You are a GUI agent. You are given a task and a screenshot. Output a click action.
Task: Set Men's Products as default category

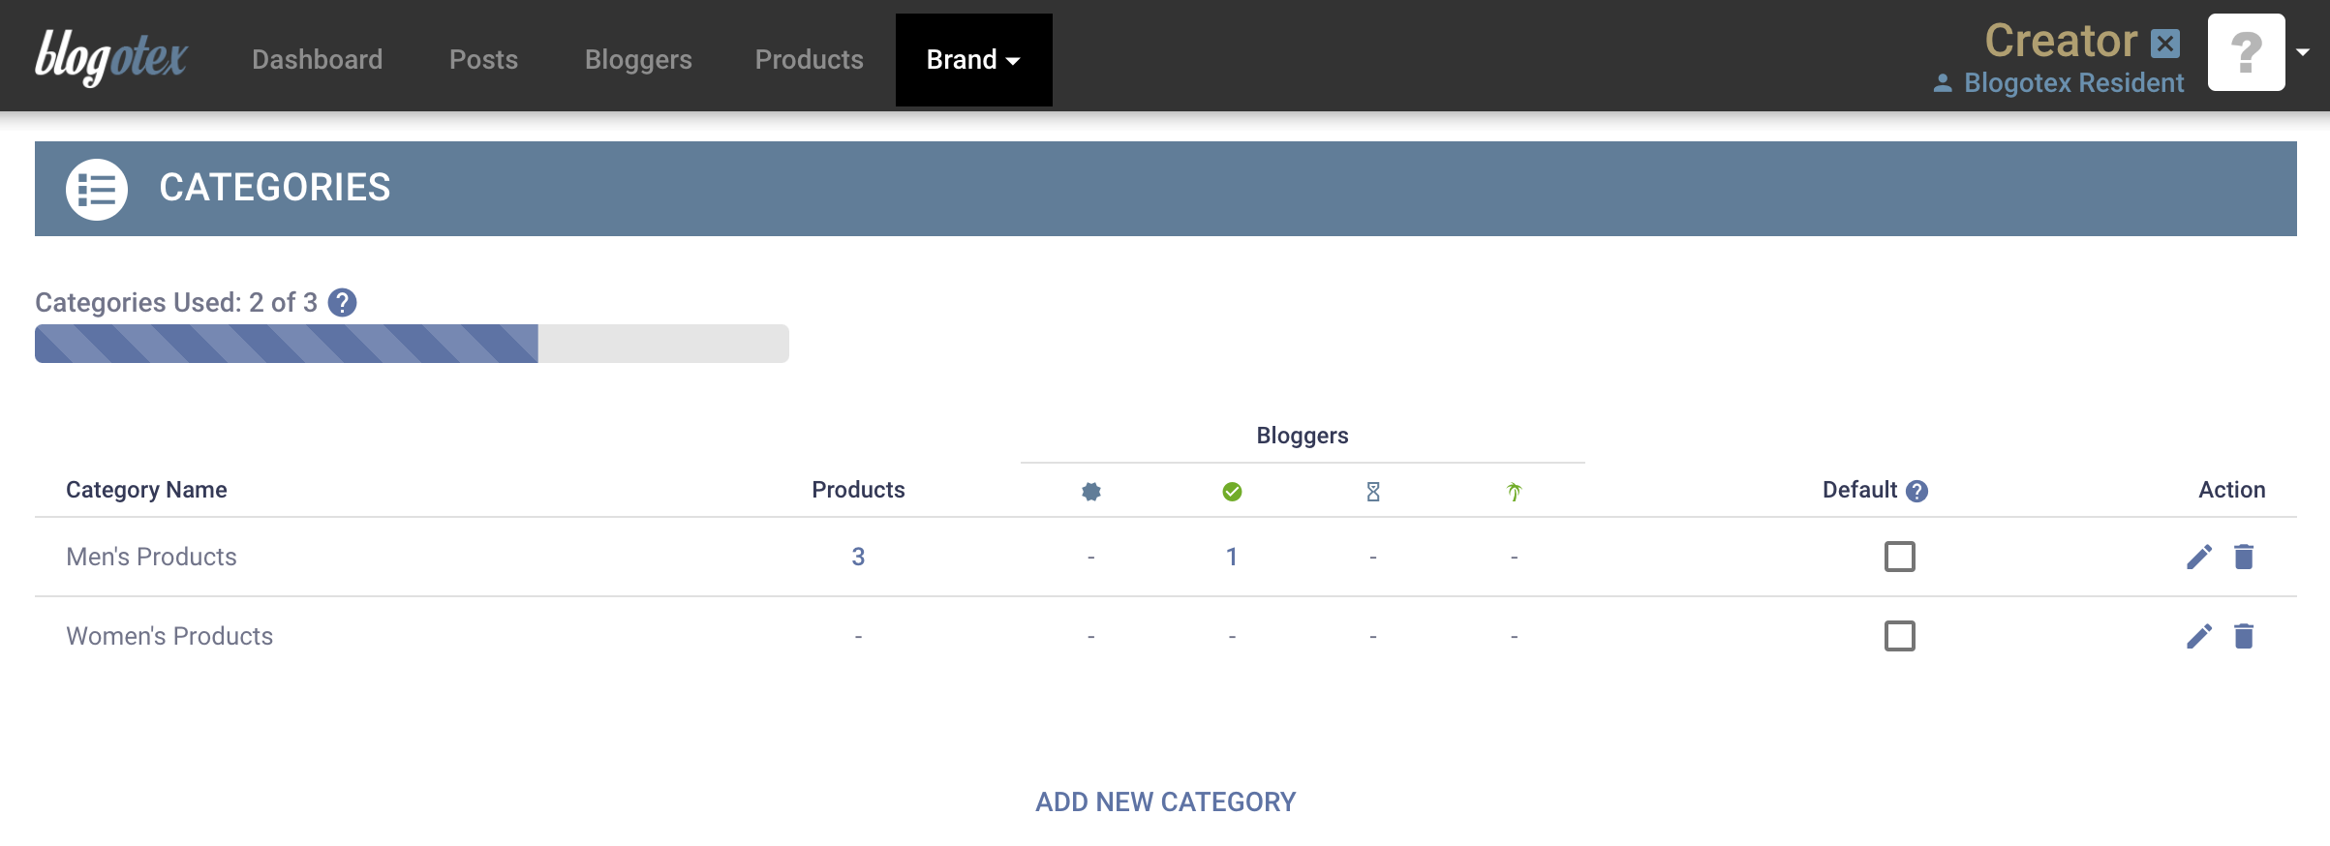pos(1899,557)
